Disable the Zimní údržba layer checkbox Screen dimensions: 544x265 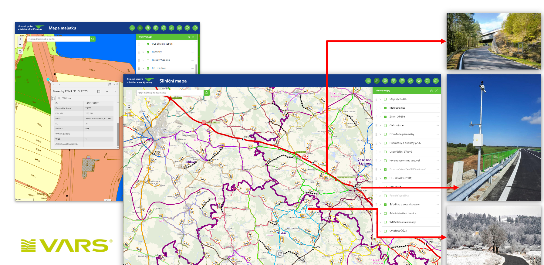coord(385,117)
